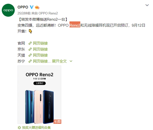153x130 pixels.
Task: Click the 长图 long image tag
Action: pyautogui.click(x=57, y=122)
